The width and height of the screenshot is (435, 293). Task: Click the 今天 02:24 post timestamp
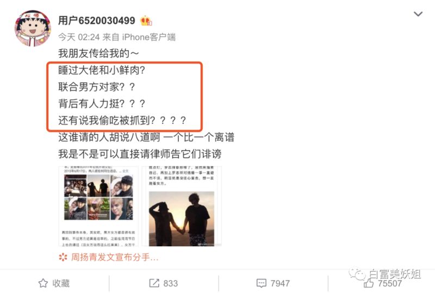[x=79, y=37]
